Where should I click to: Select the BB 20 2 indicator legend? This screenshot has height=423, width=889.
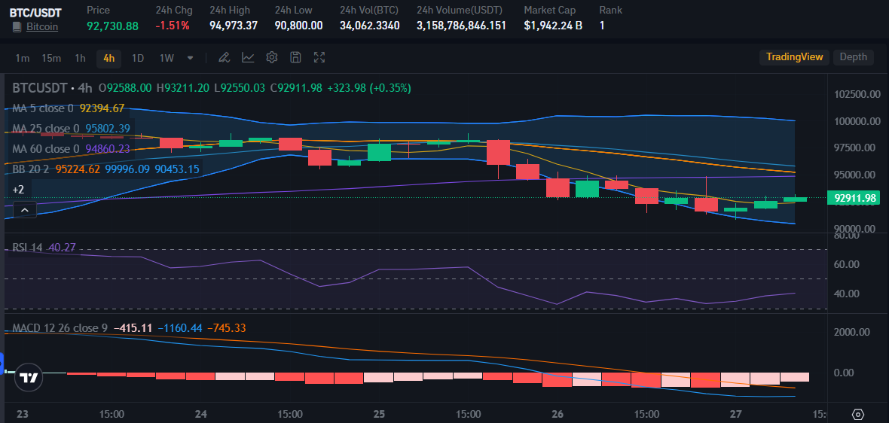(x=31, y=169)
